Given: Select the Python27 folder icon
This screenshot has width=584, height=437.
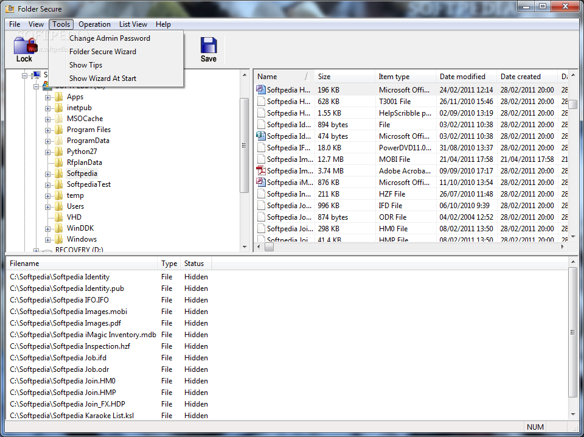Looking at the screenshot, I should pos(59,152).
